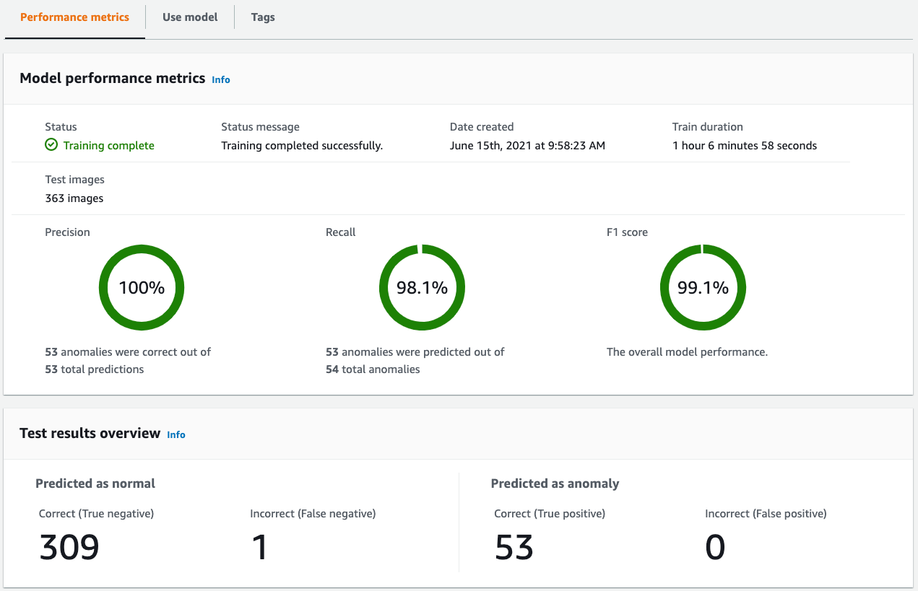The width and height of the screenshot is (918, 591).
Task: Click the Predicted as normal heading
Action: pyautogui.click(x=95, y=483)
